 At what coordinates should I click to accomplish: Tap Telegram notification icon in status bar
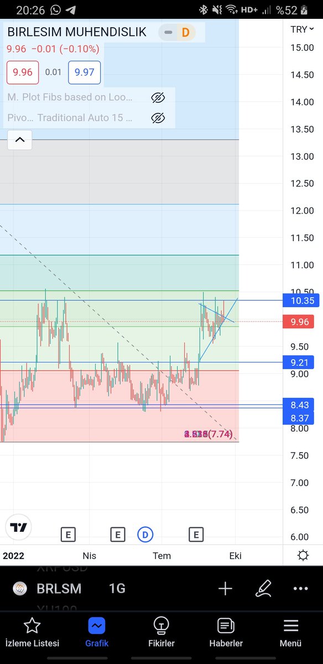point(71,9)
